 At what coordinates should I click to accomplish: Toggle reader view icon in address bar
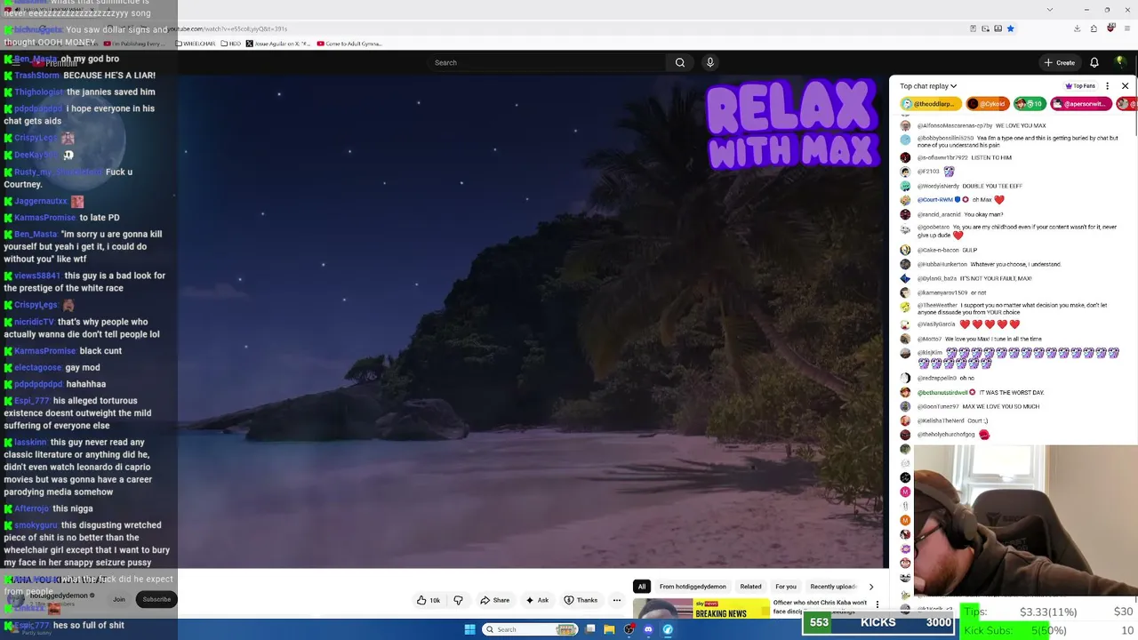(x=974, y=28)
